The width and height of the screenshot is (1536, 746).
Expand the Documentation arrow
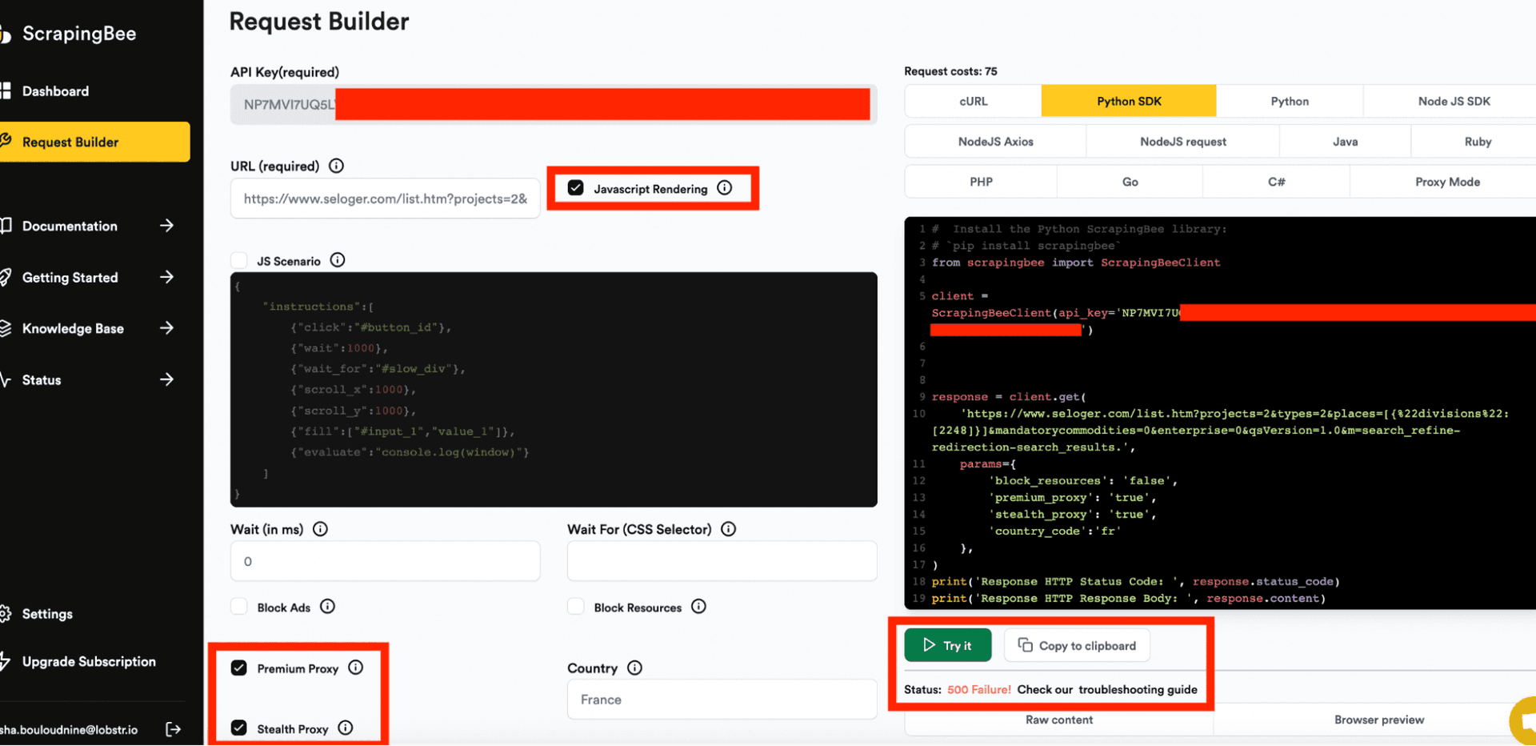click(x=166, y=226)
